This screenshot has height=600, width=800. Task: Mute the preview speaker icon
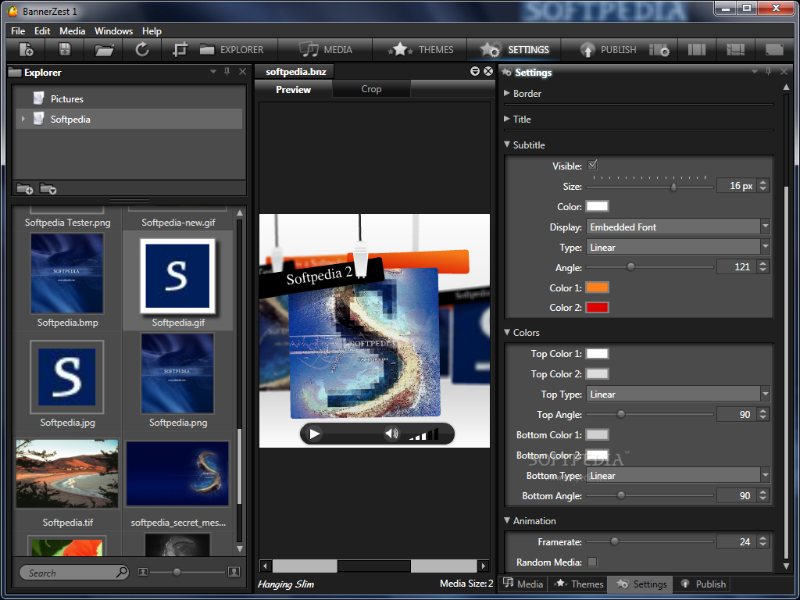(391, 434)
